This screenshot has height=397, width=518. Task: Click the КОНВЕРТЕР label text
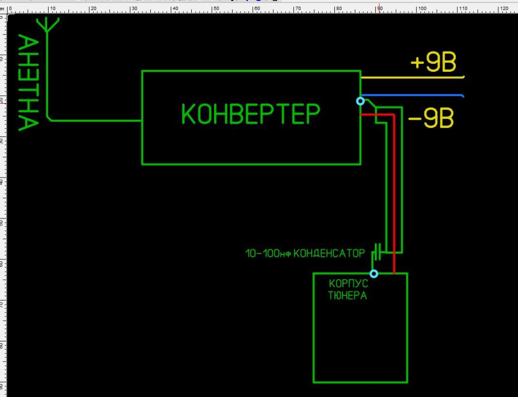[251, 114]
